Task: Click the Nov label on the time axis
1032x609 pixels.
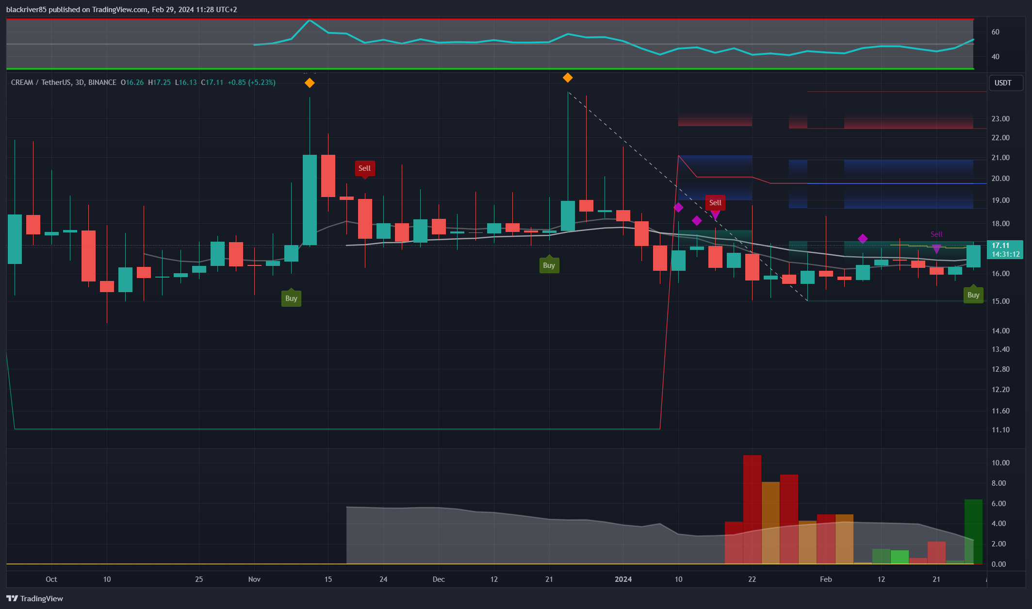Action: pos(254,579)
